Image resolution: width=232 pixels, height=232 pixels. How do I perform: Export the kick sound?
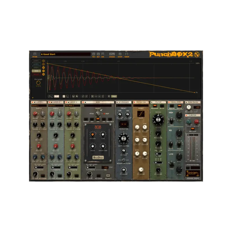(120, 54)
